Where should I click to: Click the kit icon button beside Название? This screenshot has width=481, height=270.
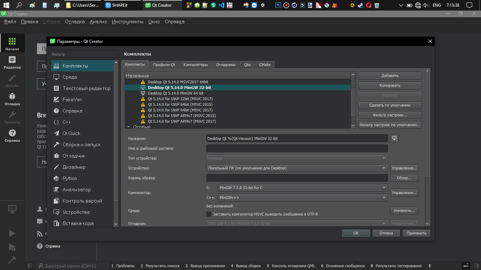pos(394,139)
